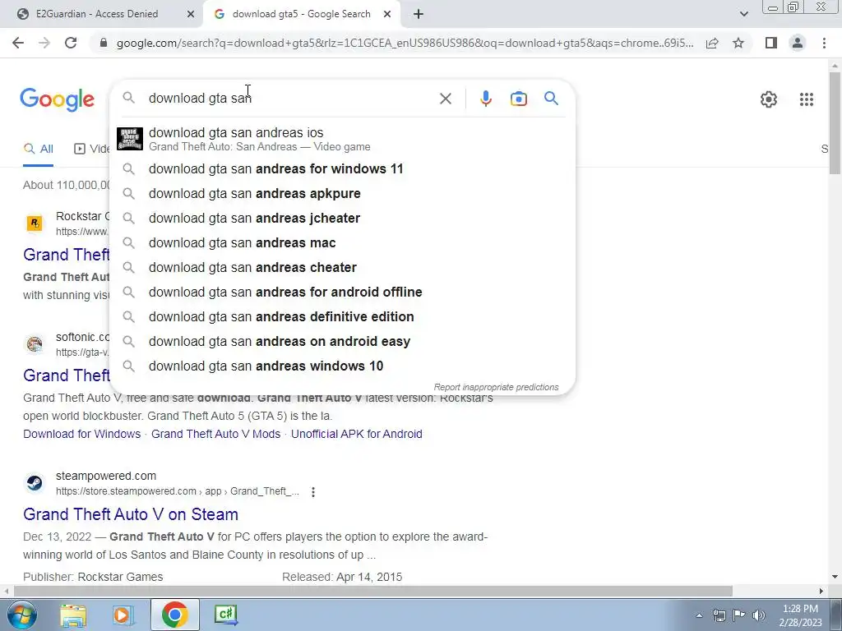Click Report inappropriate predictions

pos(496,387)
